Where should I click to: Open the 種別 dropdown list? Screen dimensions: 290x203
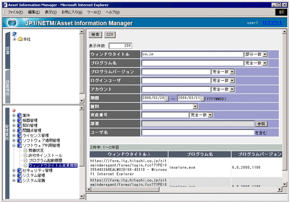tap(195, 107)
